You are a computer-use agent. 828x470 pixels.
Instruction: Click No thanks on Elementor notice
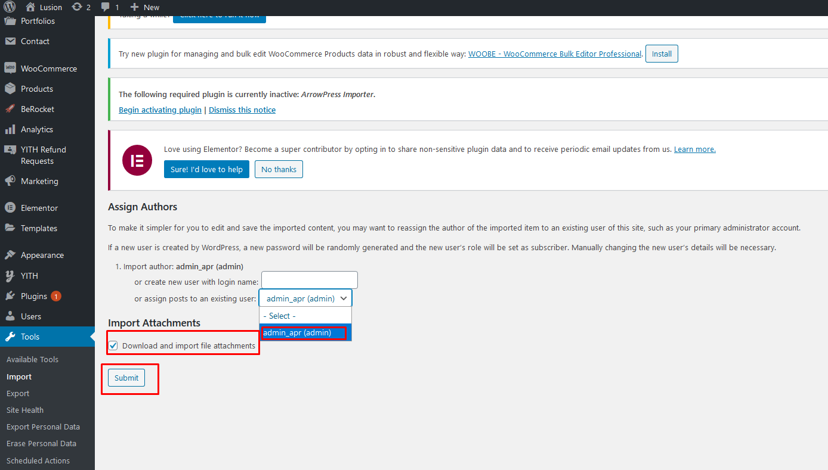point(279,169)
